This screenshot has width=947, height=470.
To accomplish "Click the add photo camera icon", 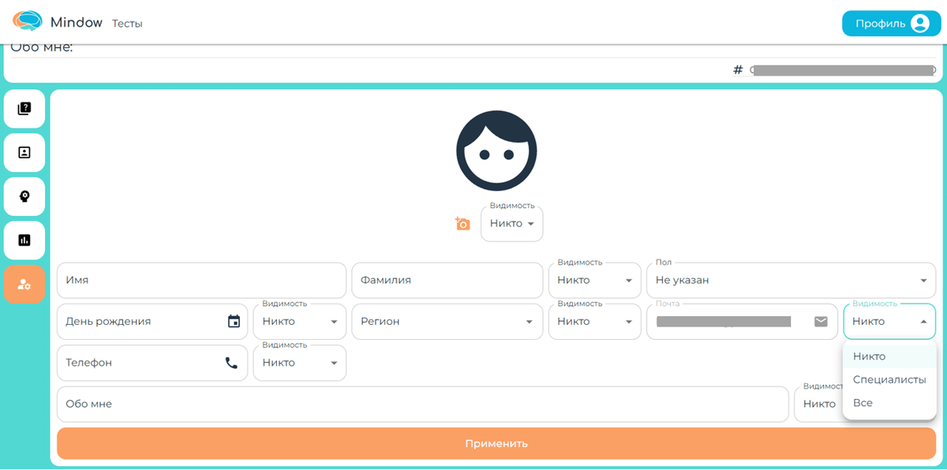I will coord(462,224).
